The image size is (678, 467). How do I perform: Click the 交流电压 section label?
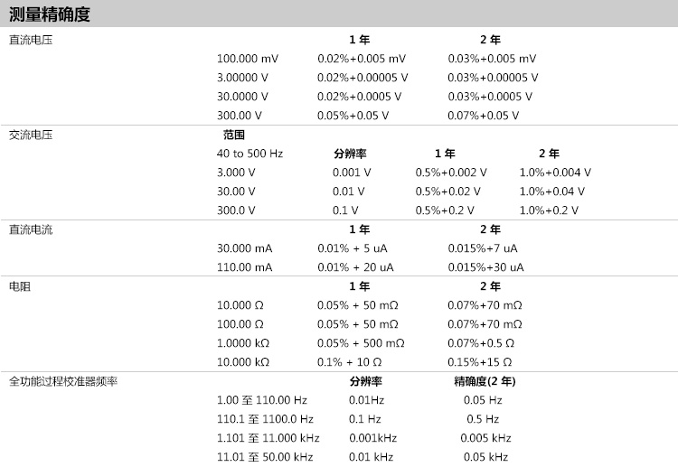pyautogui.click(x=31, y=135)
